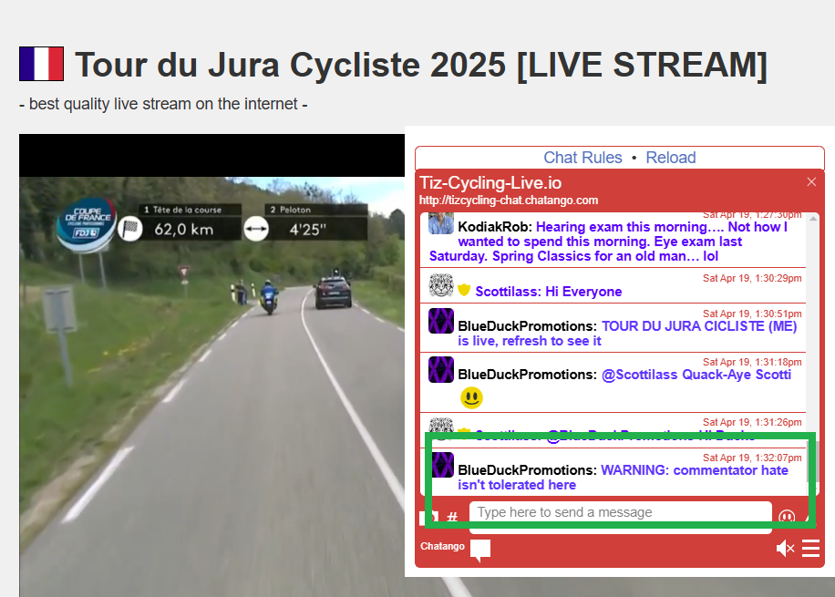Click the '62,0 km' distance readout
Viewport: 835px width, 597px height.
pos(184,230)
